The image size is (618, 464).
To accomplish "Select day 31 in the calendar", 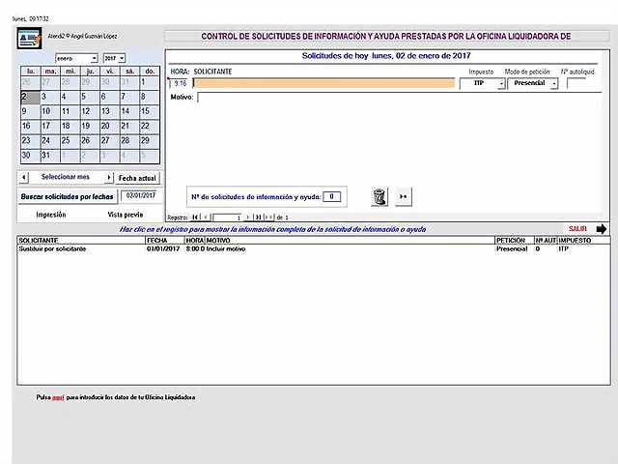I will [x=50, y=155].
